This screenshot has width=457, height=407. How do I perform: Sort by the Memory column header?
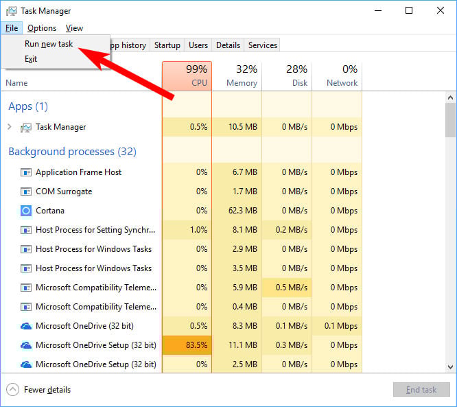pos(237,75)
